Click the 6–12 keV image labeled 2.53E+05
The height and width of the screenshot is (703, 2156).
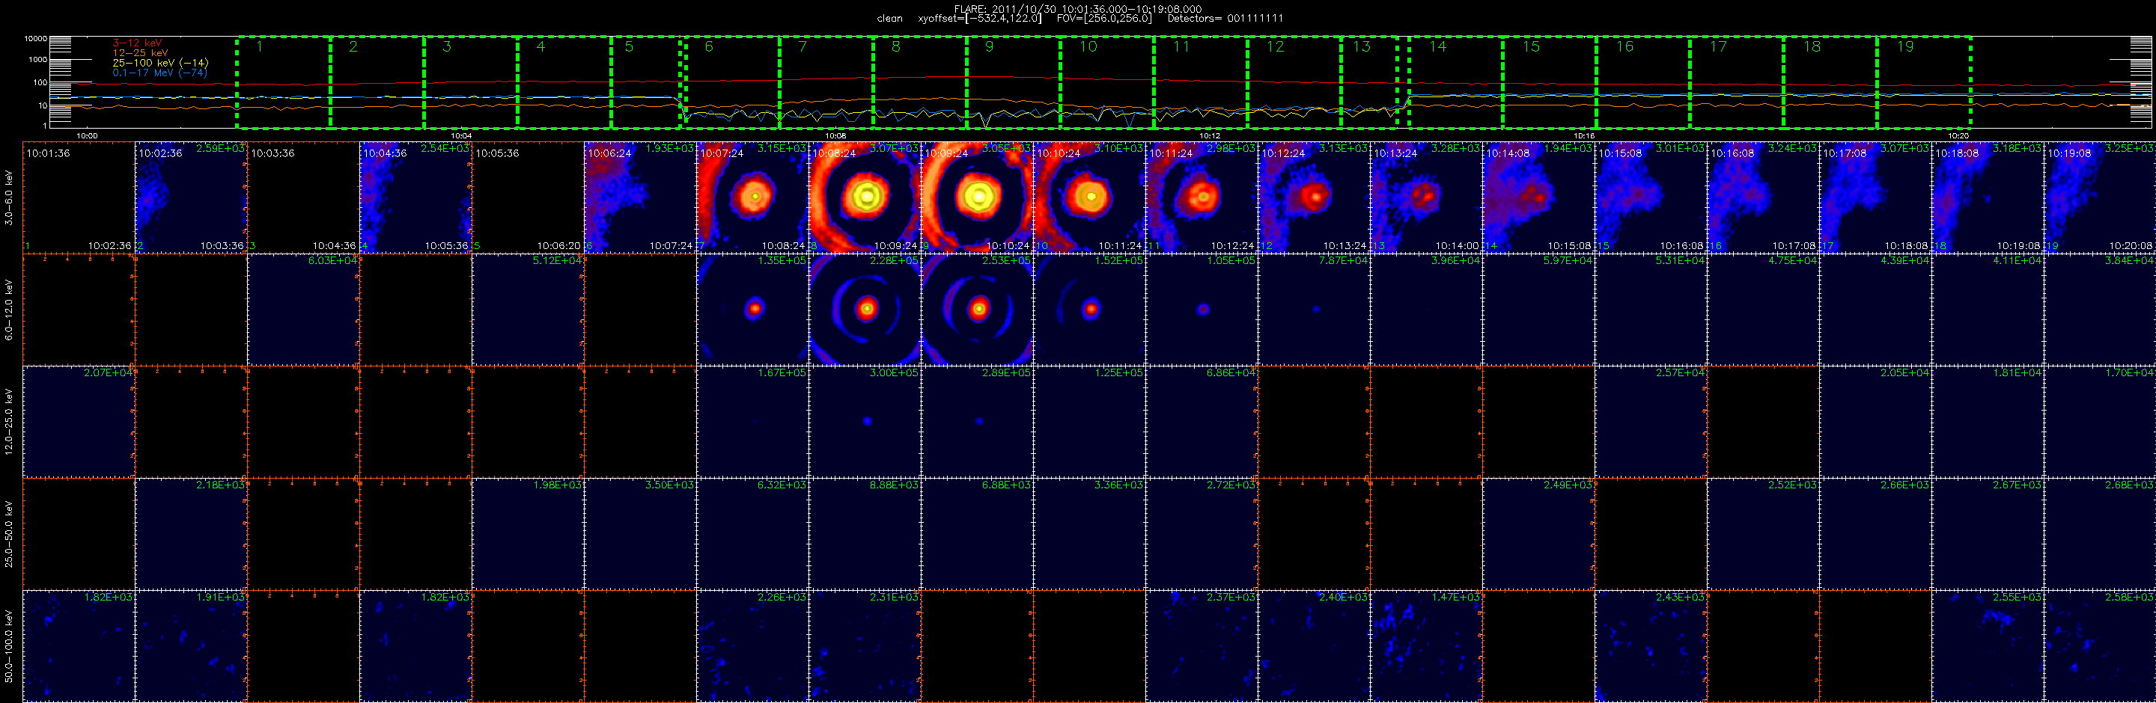click(x=977, y=310)
